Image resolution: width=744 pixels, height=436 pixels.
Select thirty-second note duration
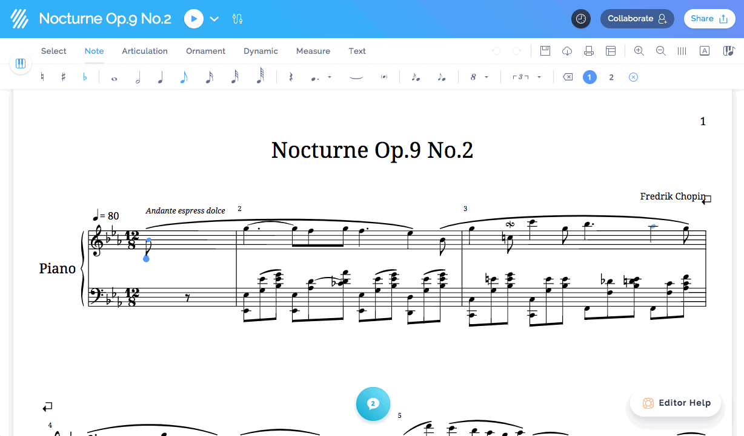click(x=234, y=77)
